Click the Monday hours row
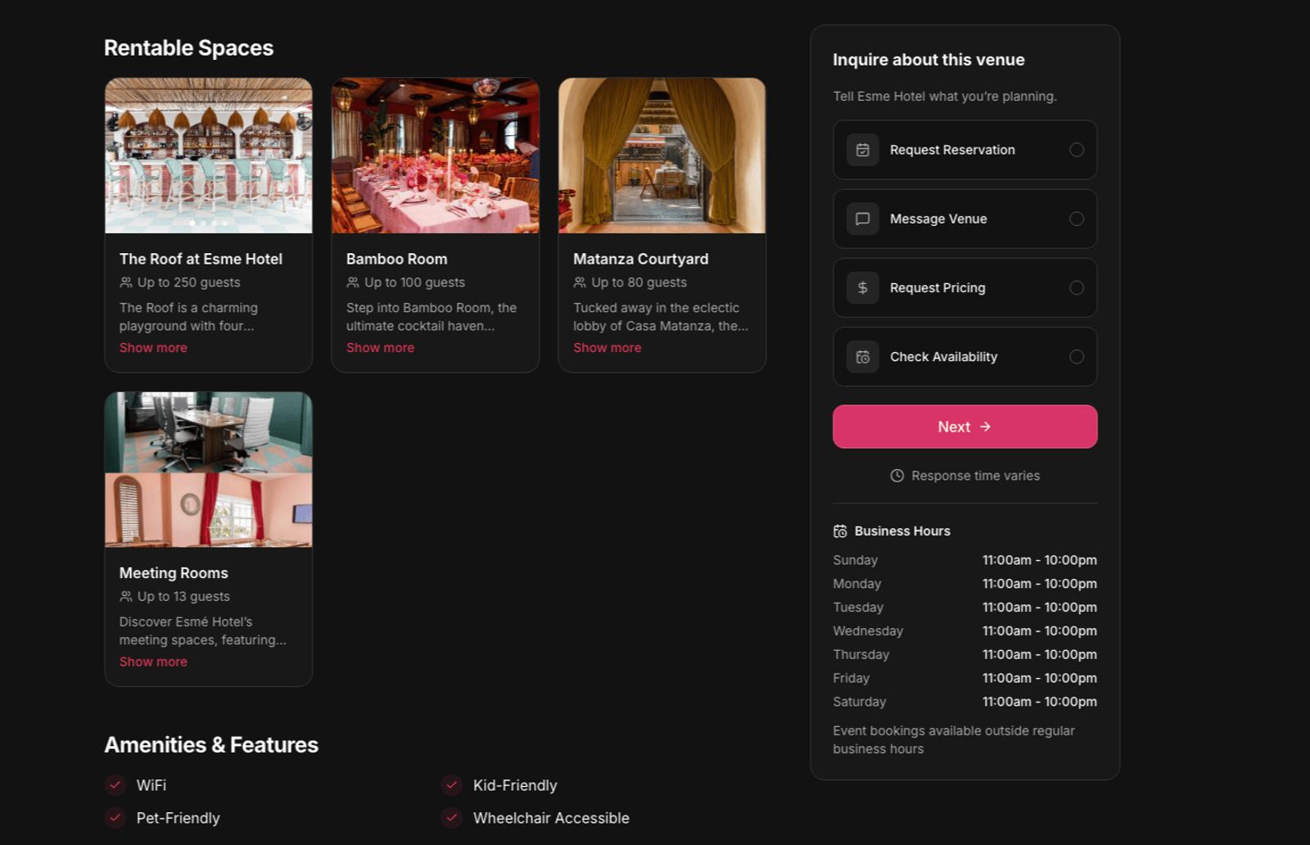This screenshot has width=1310, height=845. tap(964, 584)
